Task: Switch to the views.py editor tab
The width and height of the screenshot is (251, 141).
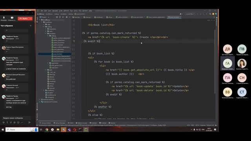Action: [88, 17]
